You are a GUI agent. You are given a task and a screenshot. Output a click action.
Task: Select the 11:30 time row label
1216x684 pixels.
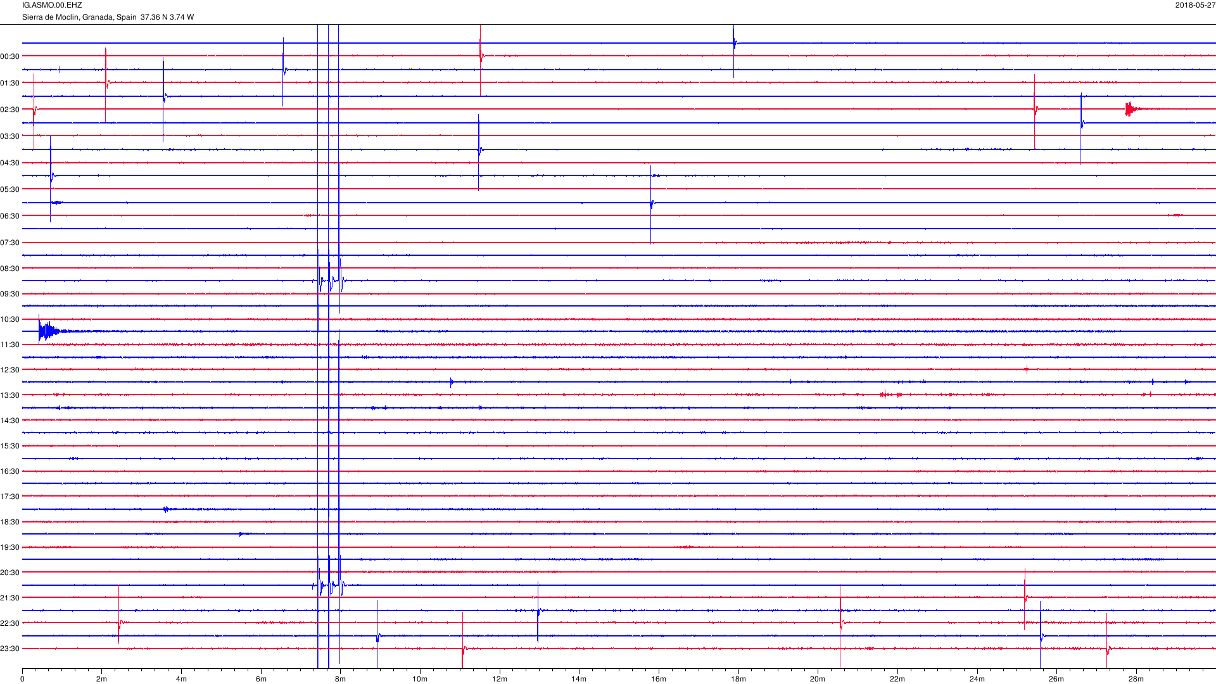10,345
